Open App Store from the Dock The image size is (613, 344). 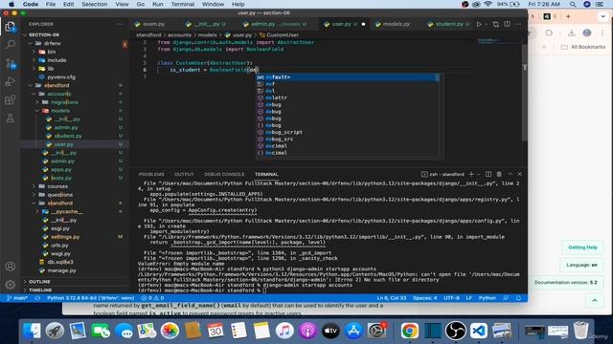[353, 331]
